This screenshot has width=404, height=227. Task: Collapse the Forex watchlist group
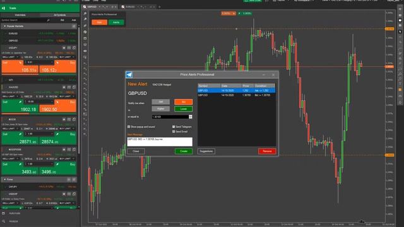(4, 179)
